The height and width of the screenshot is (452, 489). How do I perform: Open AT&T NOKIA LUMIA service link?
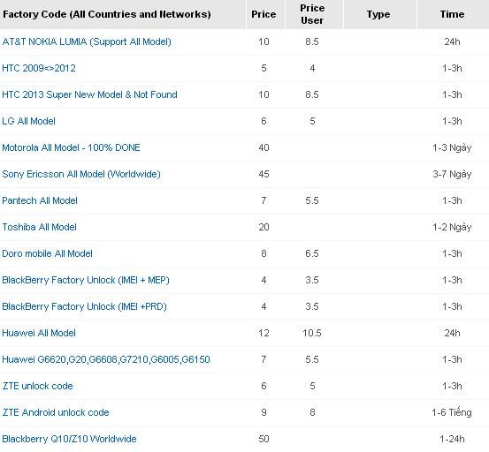tap(87, 41)
